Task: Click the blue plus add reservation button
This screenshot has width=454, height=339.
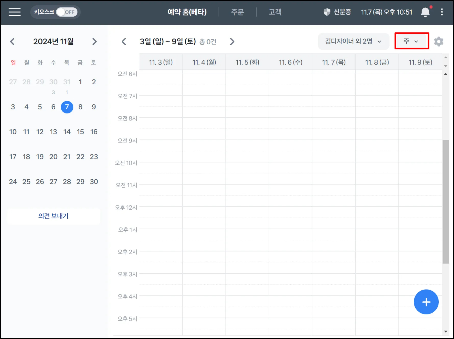Action: (426, 302)
